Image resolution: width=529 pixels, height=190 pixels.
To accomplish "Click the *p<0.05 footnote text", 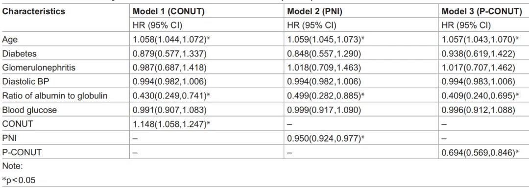I will 19,180.
